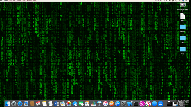Open Spotlight search magnifier in menu bar
This screenshot has width=191, height=107.
pyautogui.click(x=180, y=1)
